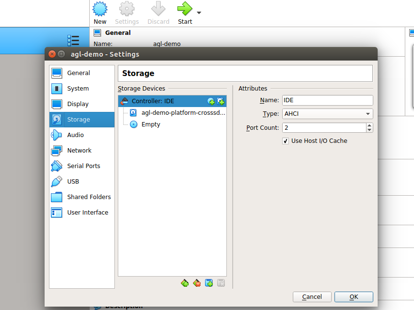Open the controller Type dropdown showing AHCI
This screenshot has width=414, height=310.
[327, 114]
